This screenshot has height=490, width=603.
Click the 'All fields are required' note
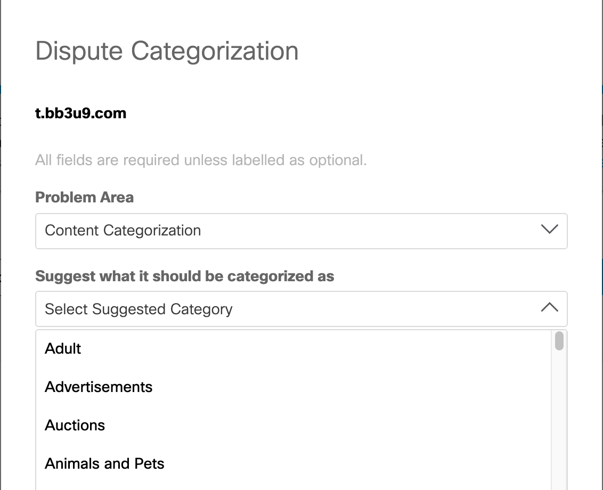(201, 160)
